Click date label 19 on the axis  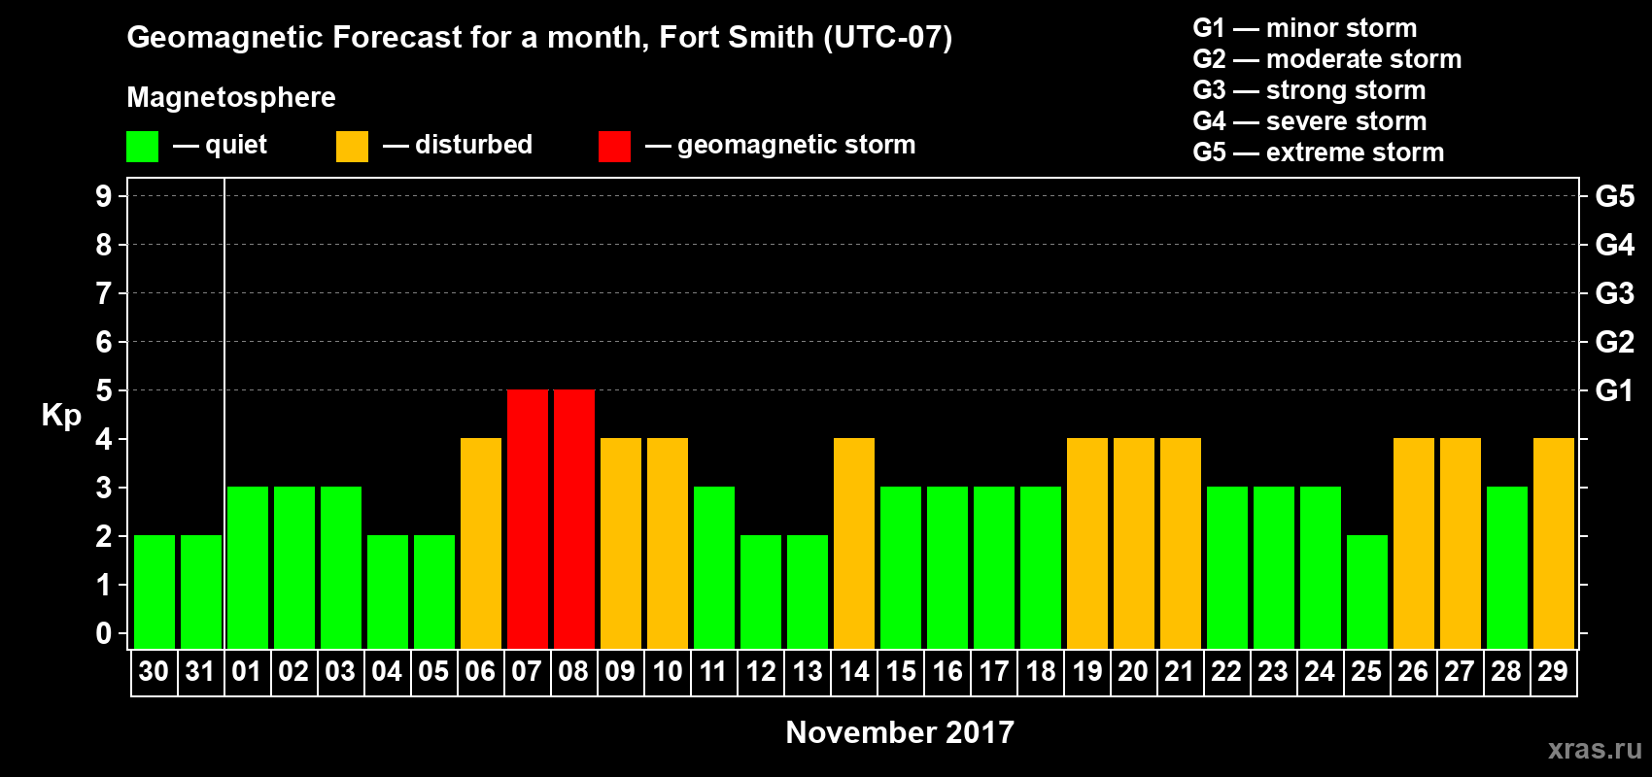click(1086, 671)
